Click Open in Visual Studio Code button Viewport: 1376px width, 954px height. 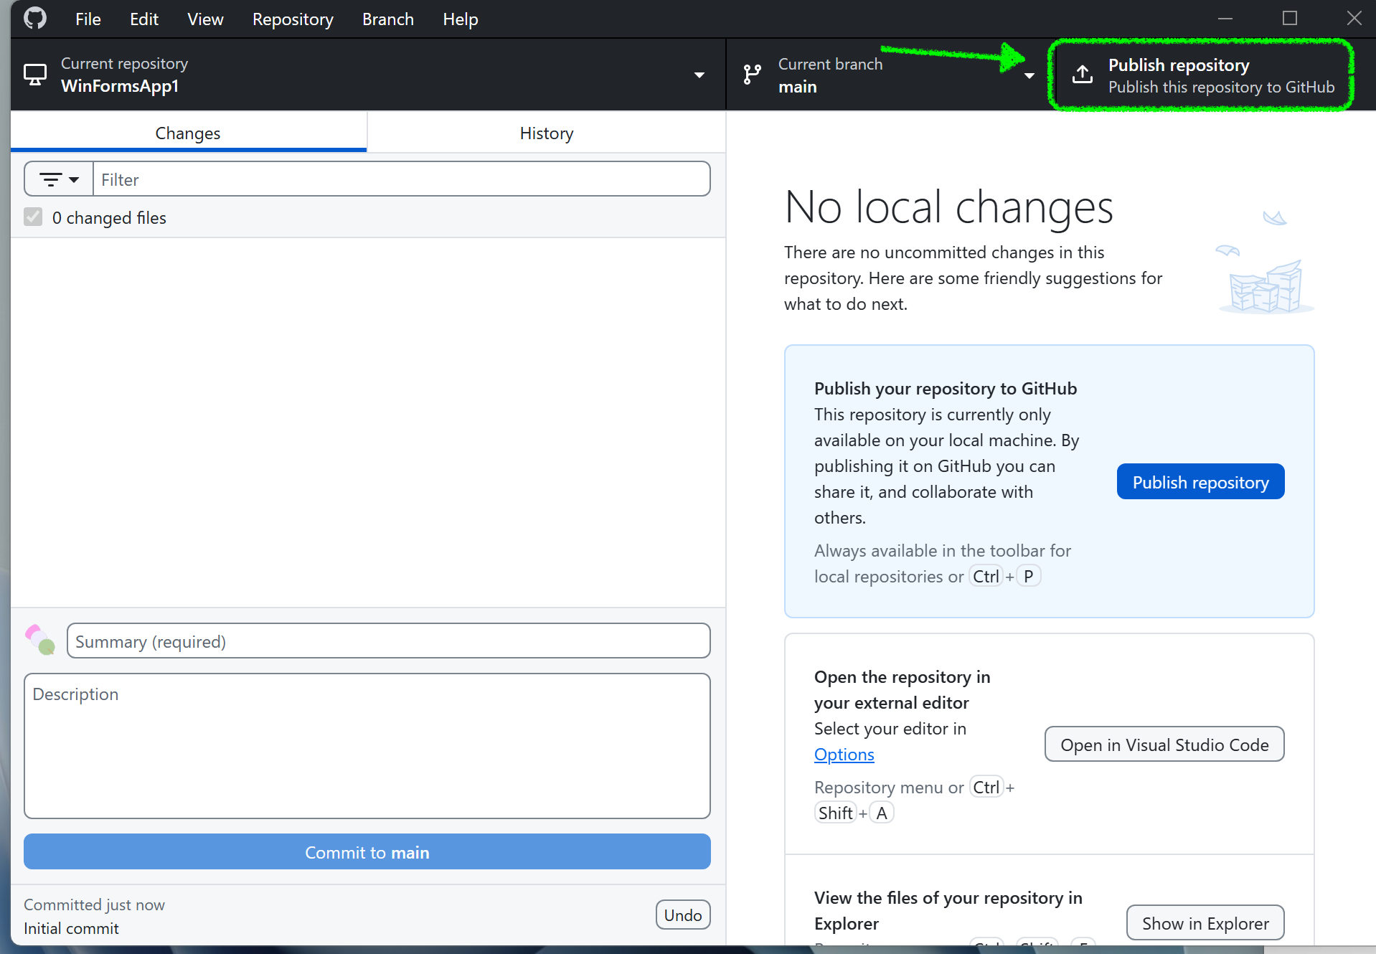click(x=1164, y=745)
